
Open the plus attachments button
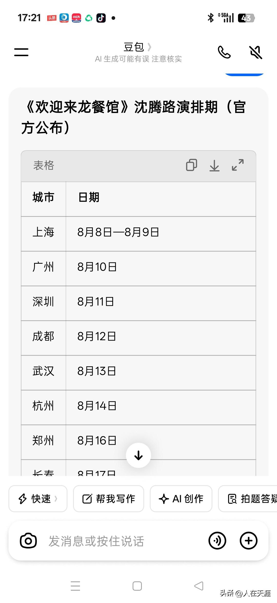[249, 541]
